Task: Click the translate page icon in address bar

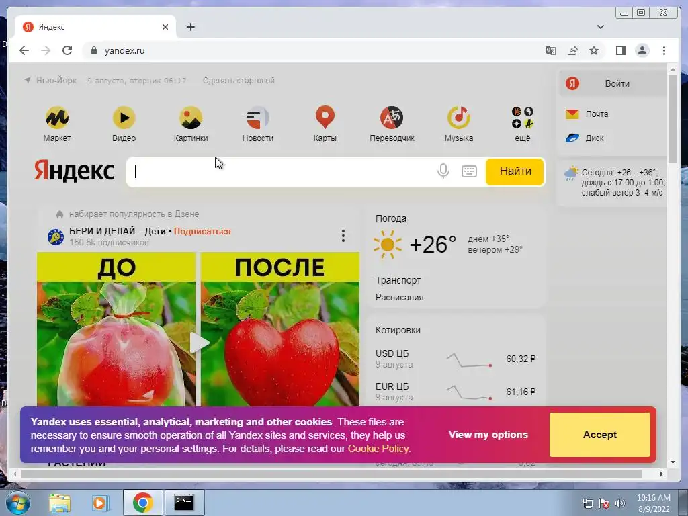Action: [x=551, y=50]
